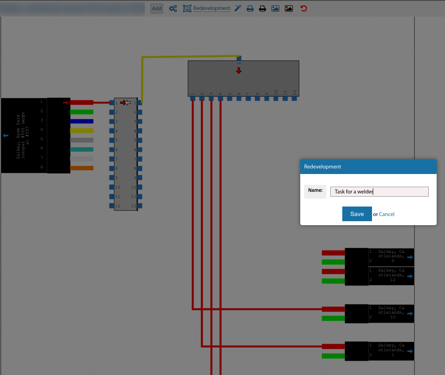This screenshot has height=375, width=445.
Task: Click the Add button in toolbar
Action: [x=157, y=8]
